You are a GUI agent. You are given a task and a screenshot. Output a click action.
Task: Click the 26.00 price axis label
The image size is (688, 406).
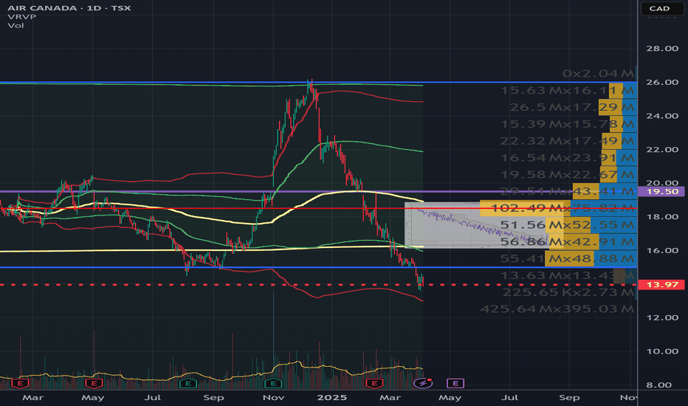pyautogui.click(x=662, y=82)
